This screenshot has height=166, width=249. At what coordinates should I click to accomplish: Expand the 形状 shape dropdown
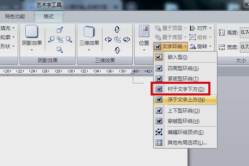point(14,46)
